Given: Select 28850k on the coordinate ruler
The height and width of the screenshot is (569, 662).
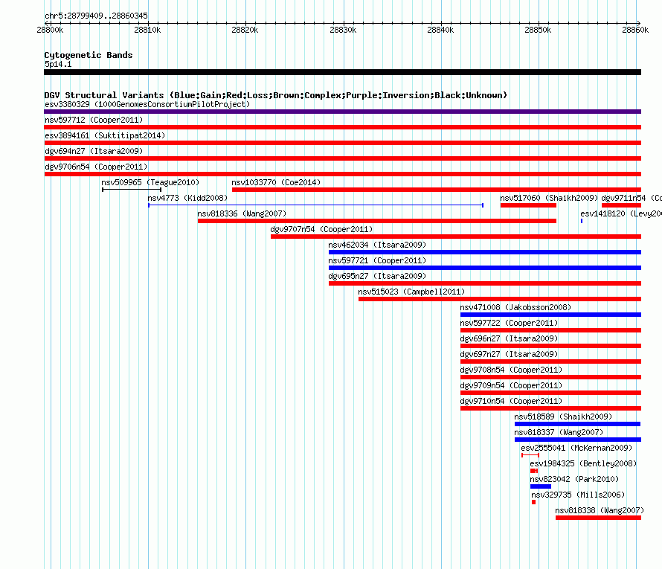Looking at the screenshot, I should 538,30.
